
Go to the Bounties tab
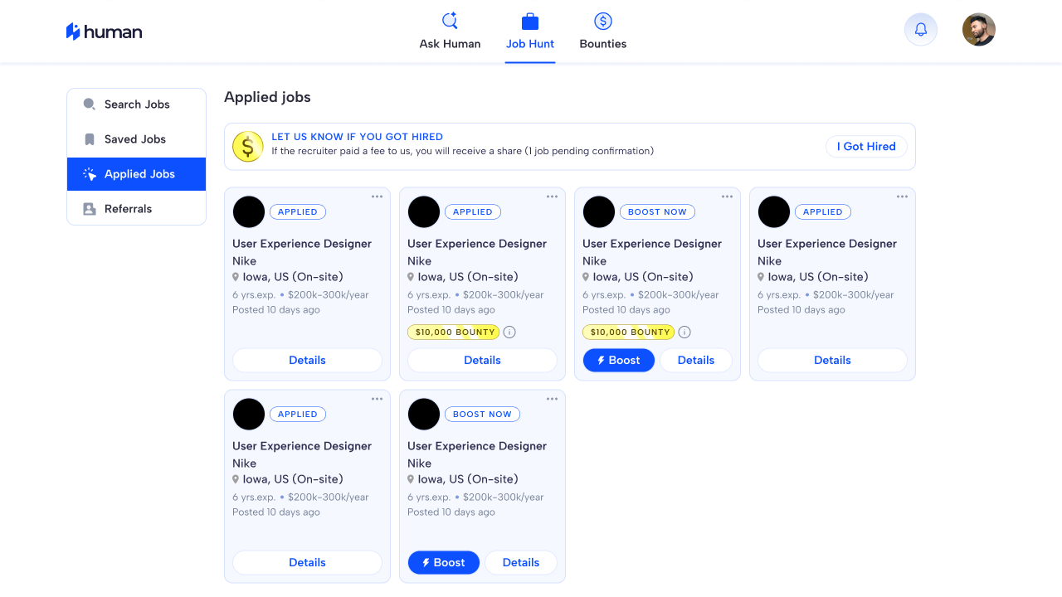[x=603, y=32]
